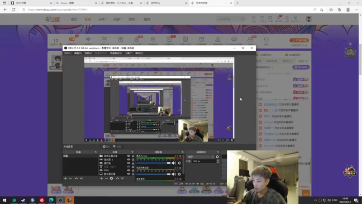
Task: Open Douyu history clock icon in header
Action: pos(254,18)
